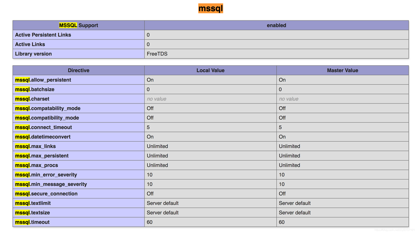Click local On value of mssql.allow_persistent
Viewport: 416px width, 233px height.
pyautogui.click(x=150, y=80)
